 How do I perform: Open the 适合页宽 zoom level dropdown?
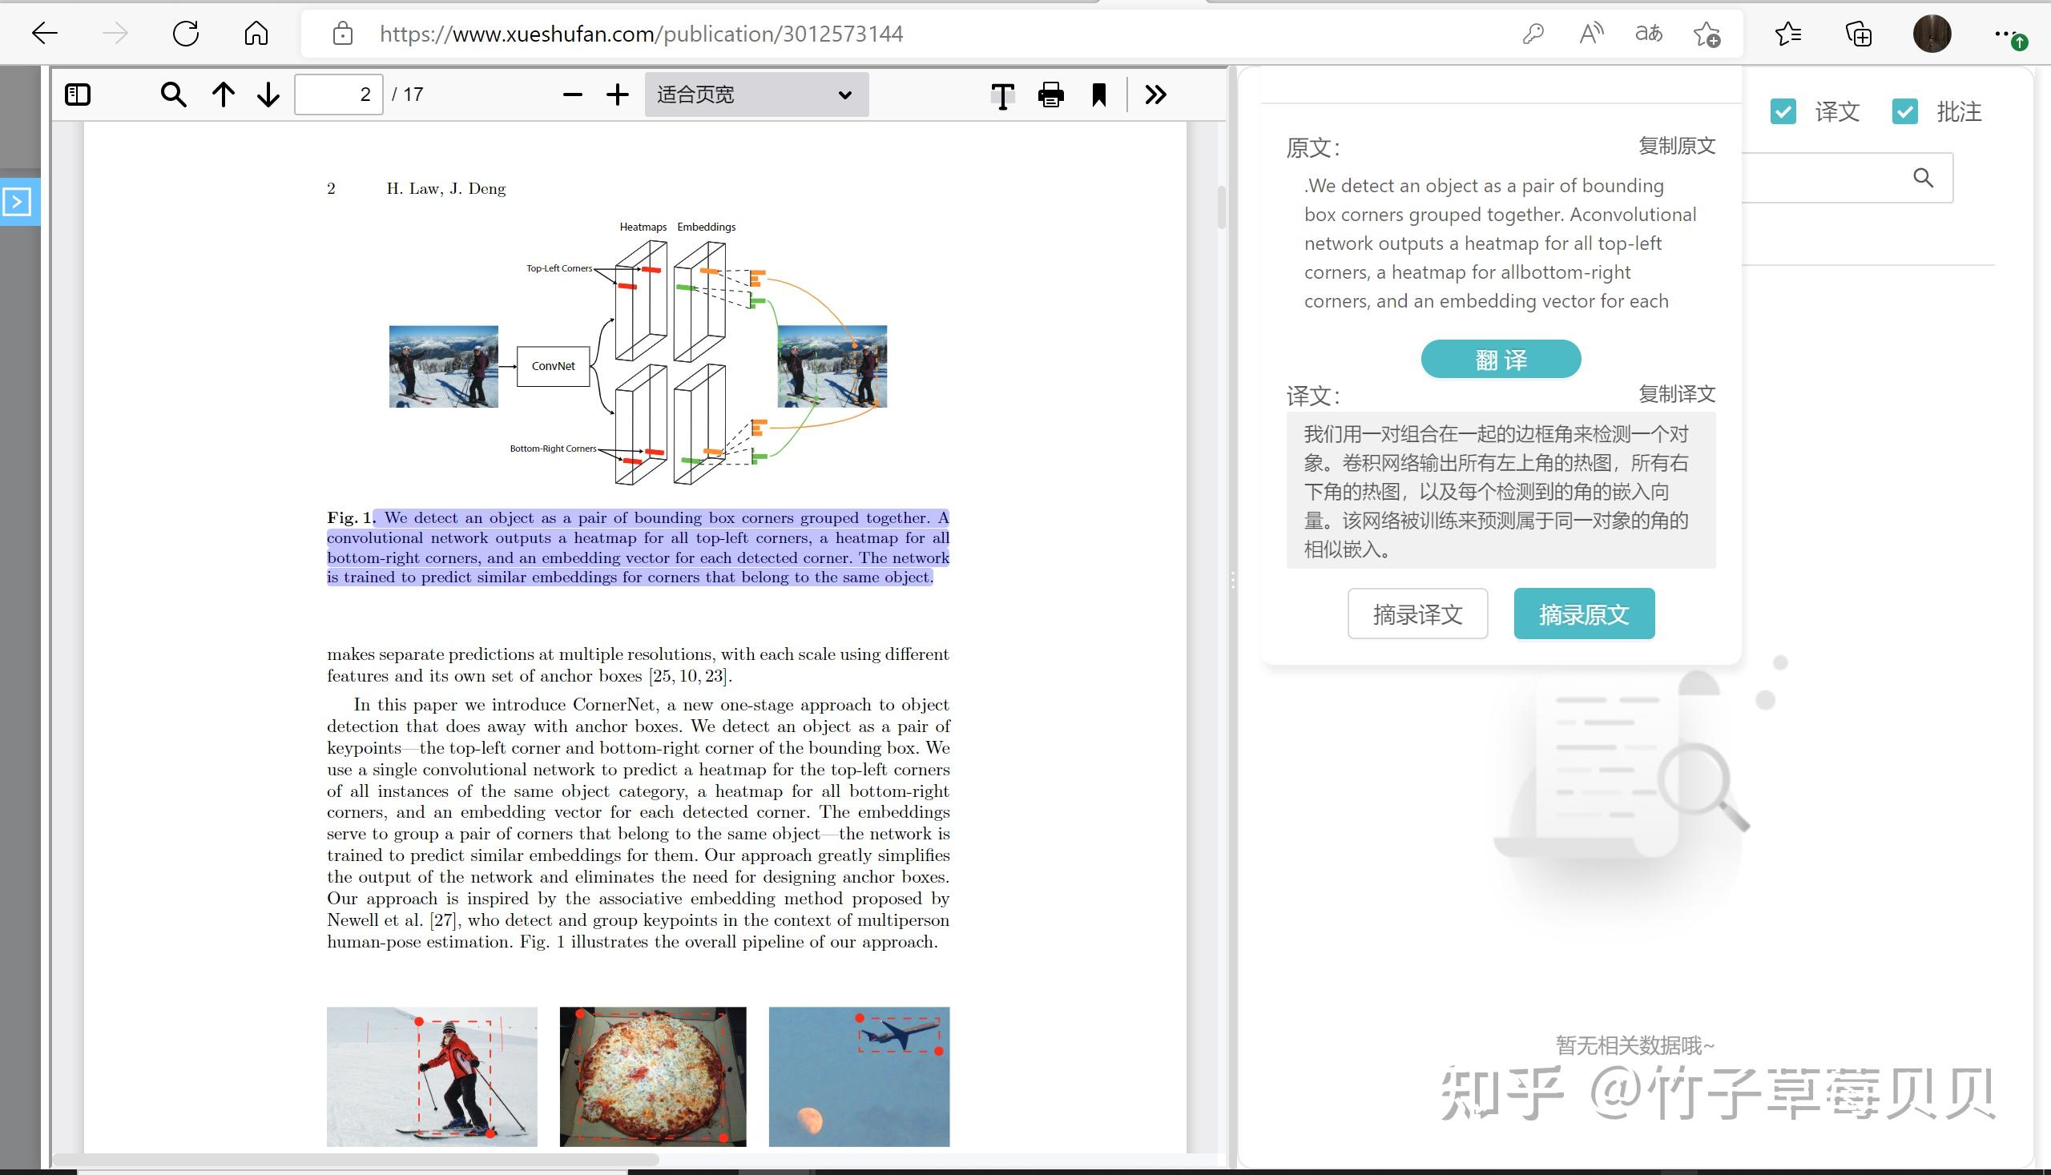click(756, 95)
